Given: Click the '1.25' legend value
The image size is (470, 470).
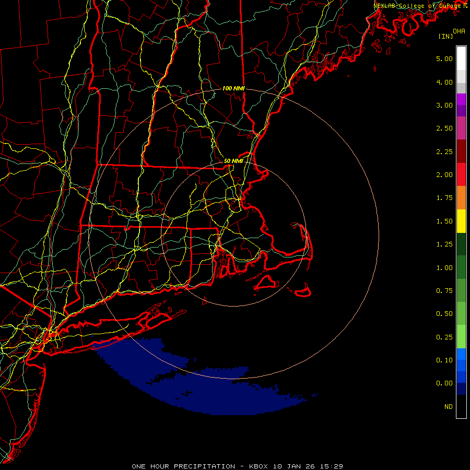Looking at the screenshot, I should coord(444,244).
